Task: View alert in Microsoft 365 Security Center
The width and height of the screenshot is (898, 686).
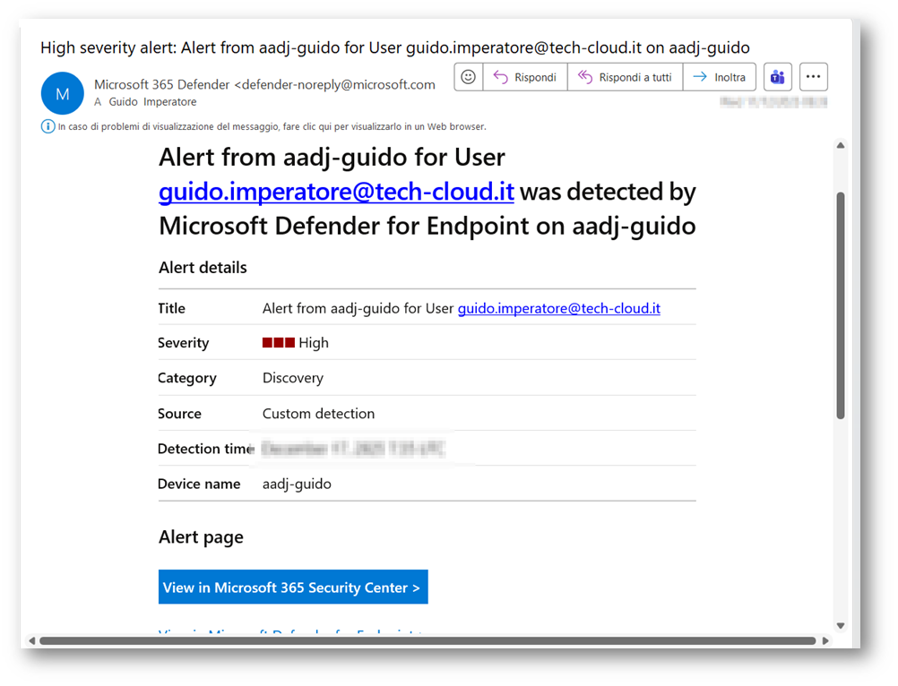Action: pos(293,587)
